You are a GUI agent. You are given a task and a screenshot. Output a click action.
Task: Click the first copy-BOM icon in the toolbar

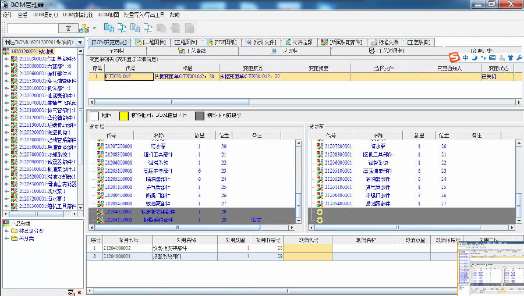click(108, 28)
